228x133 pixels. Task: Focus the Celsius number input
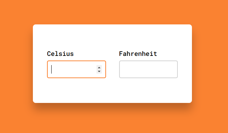point(76,69)
